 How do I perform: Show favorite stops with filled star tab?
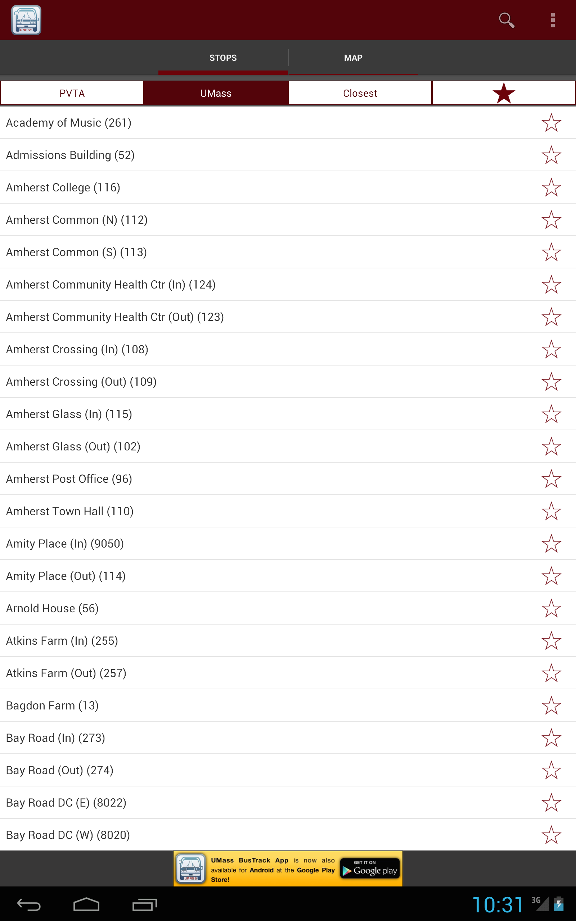pos(503,93)
